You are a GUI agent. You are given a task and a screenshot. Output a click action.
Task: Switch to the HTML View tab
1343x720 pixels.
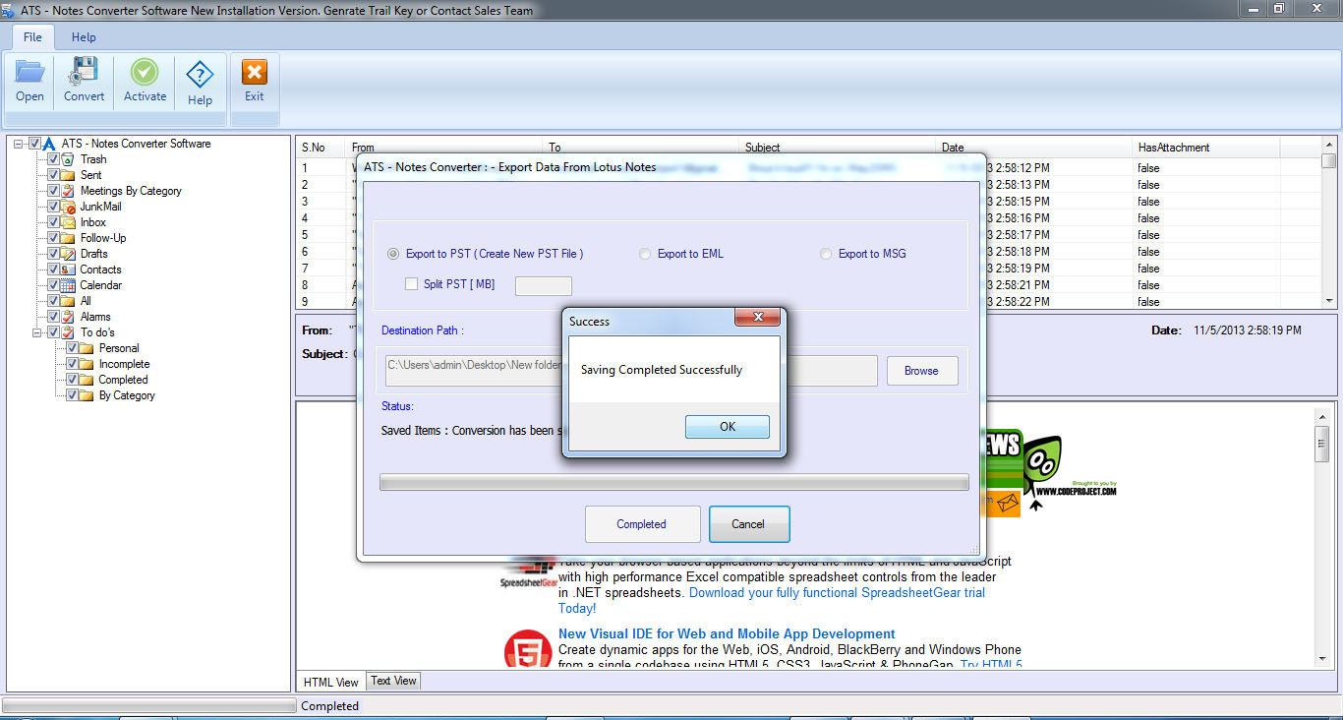(330, 682)
